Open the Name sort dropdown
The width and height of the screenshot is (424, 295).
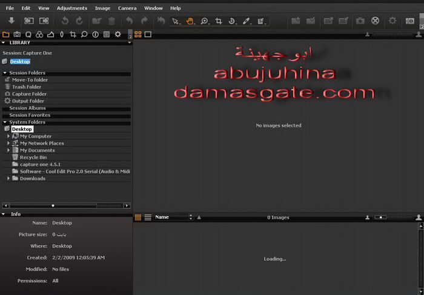(173, 217)
